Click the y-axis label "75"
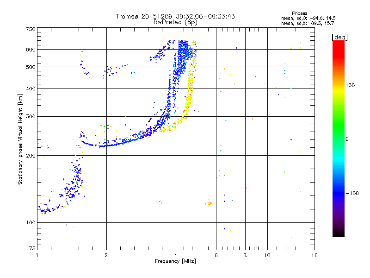The height and width of the screenshot is (278, 370). [32, 248]
